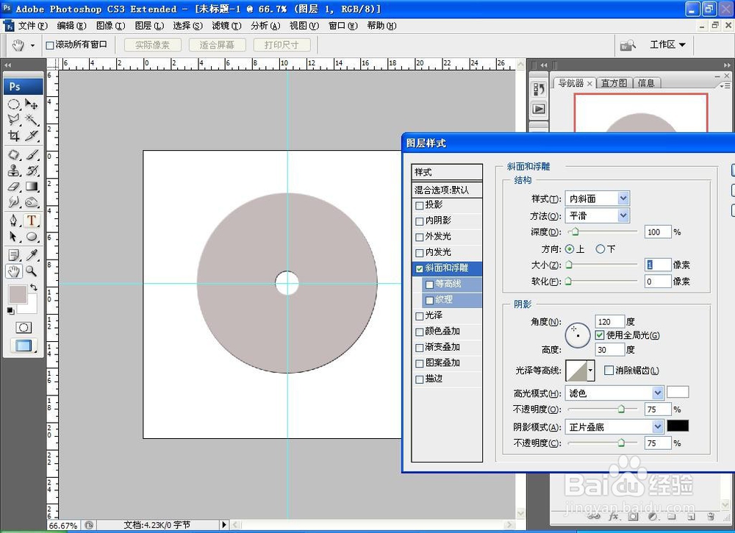Viewport: 735px width, 533px height.
Task: Enable 投影 drop shadow checkbox
Action: (420, 205)
